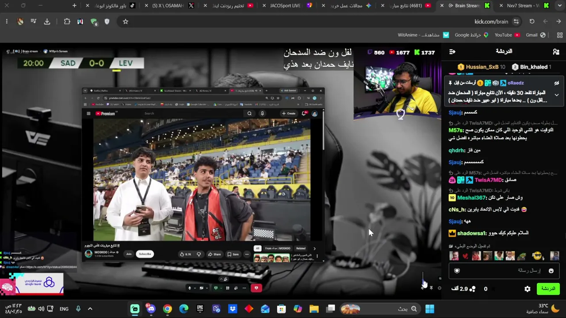Focus the إرسال رسالة message input field
The height and width of the screenshot is (318, 566).
[x=504, y=271]
